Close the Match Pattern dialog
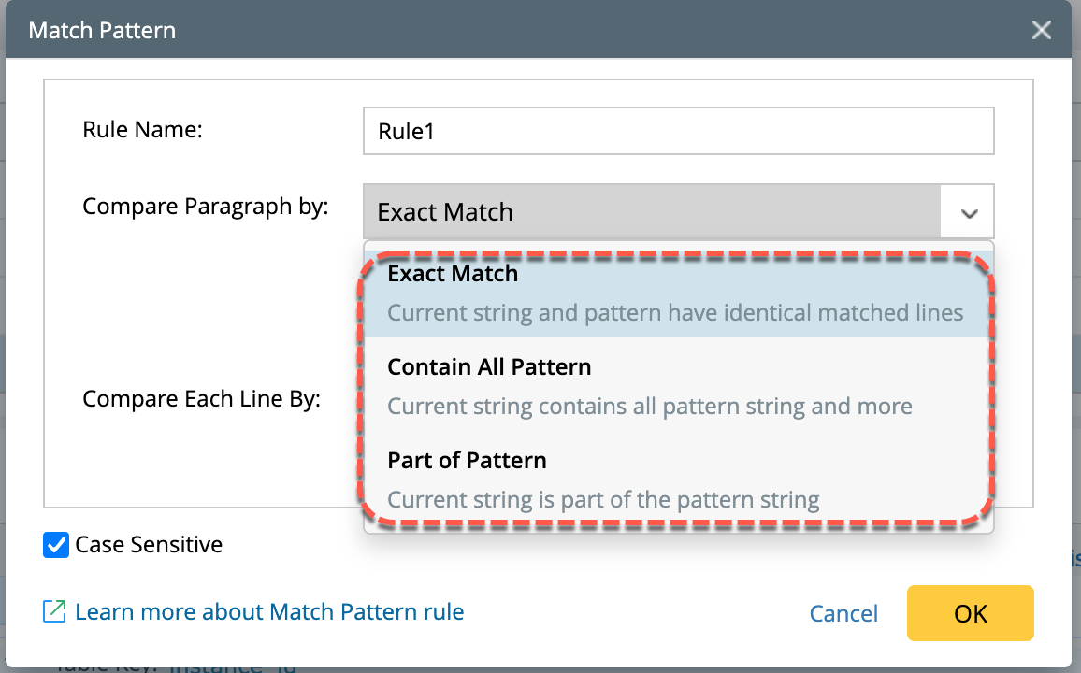This screenshot has height=673, width=1081. 1042,30
